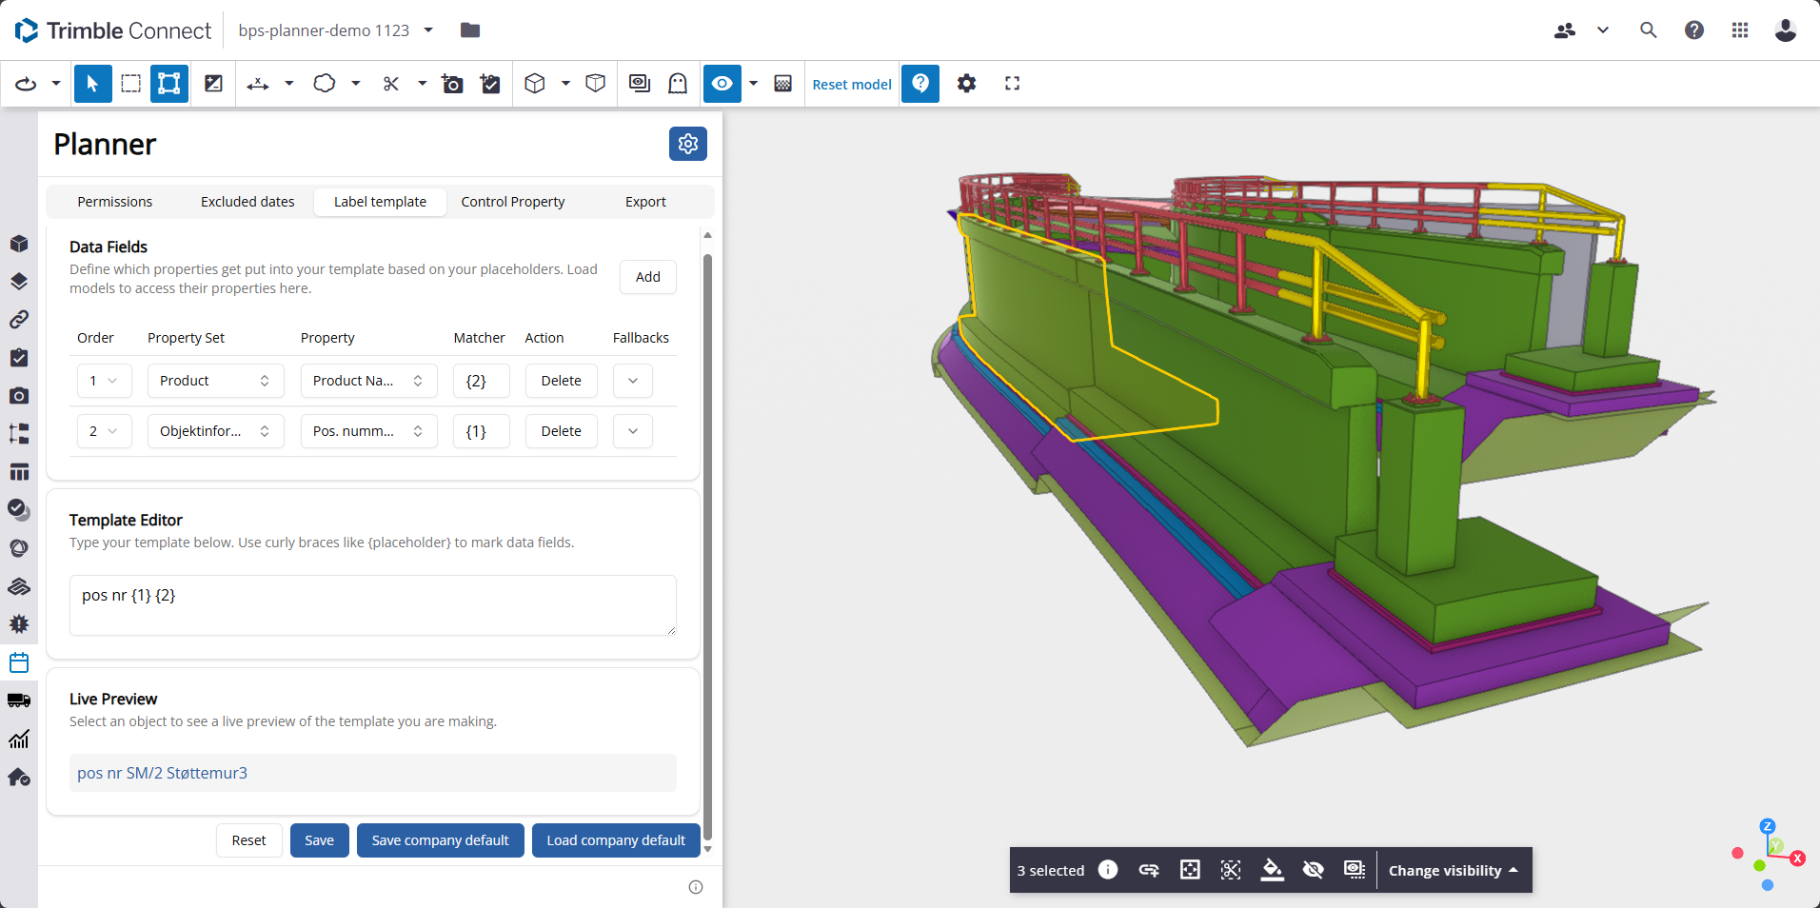Activate the rectangle marquee selection tool
1820x908 pixels.
(x=130, y=84)
